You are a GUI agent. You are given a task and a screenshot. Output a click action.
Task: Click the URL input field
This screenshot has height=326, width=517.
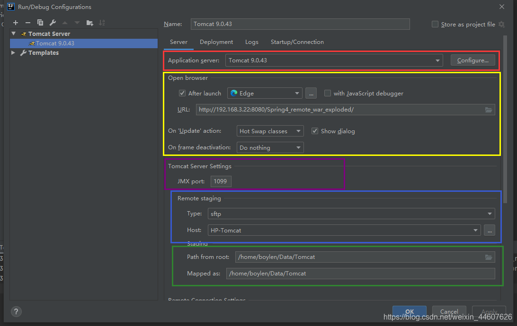pos(345,110)
